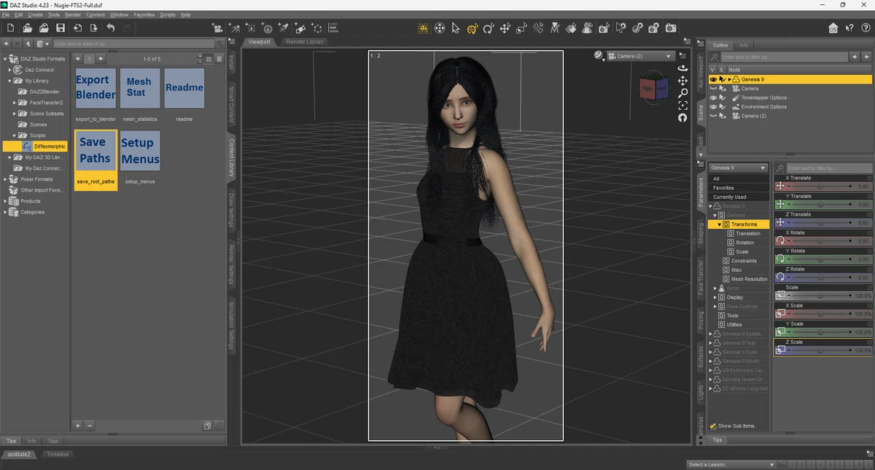Click the Undo arrow icon
The height and width of the screenshot is (470, 875).
coord(111,28)
